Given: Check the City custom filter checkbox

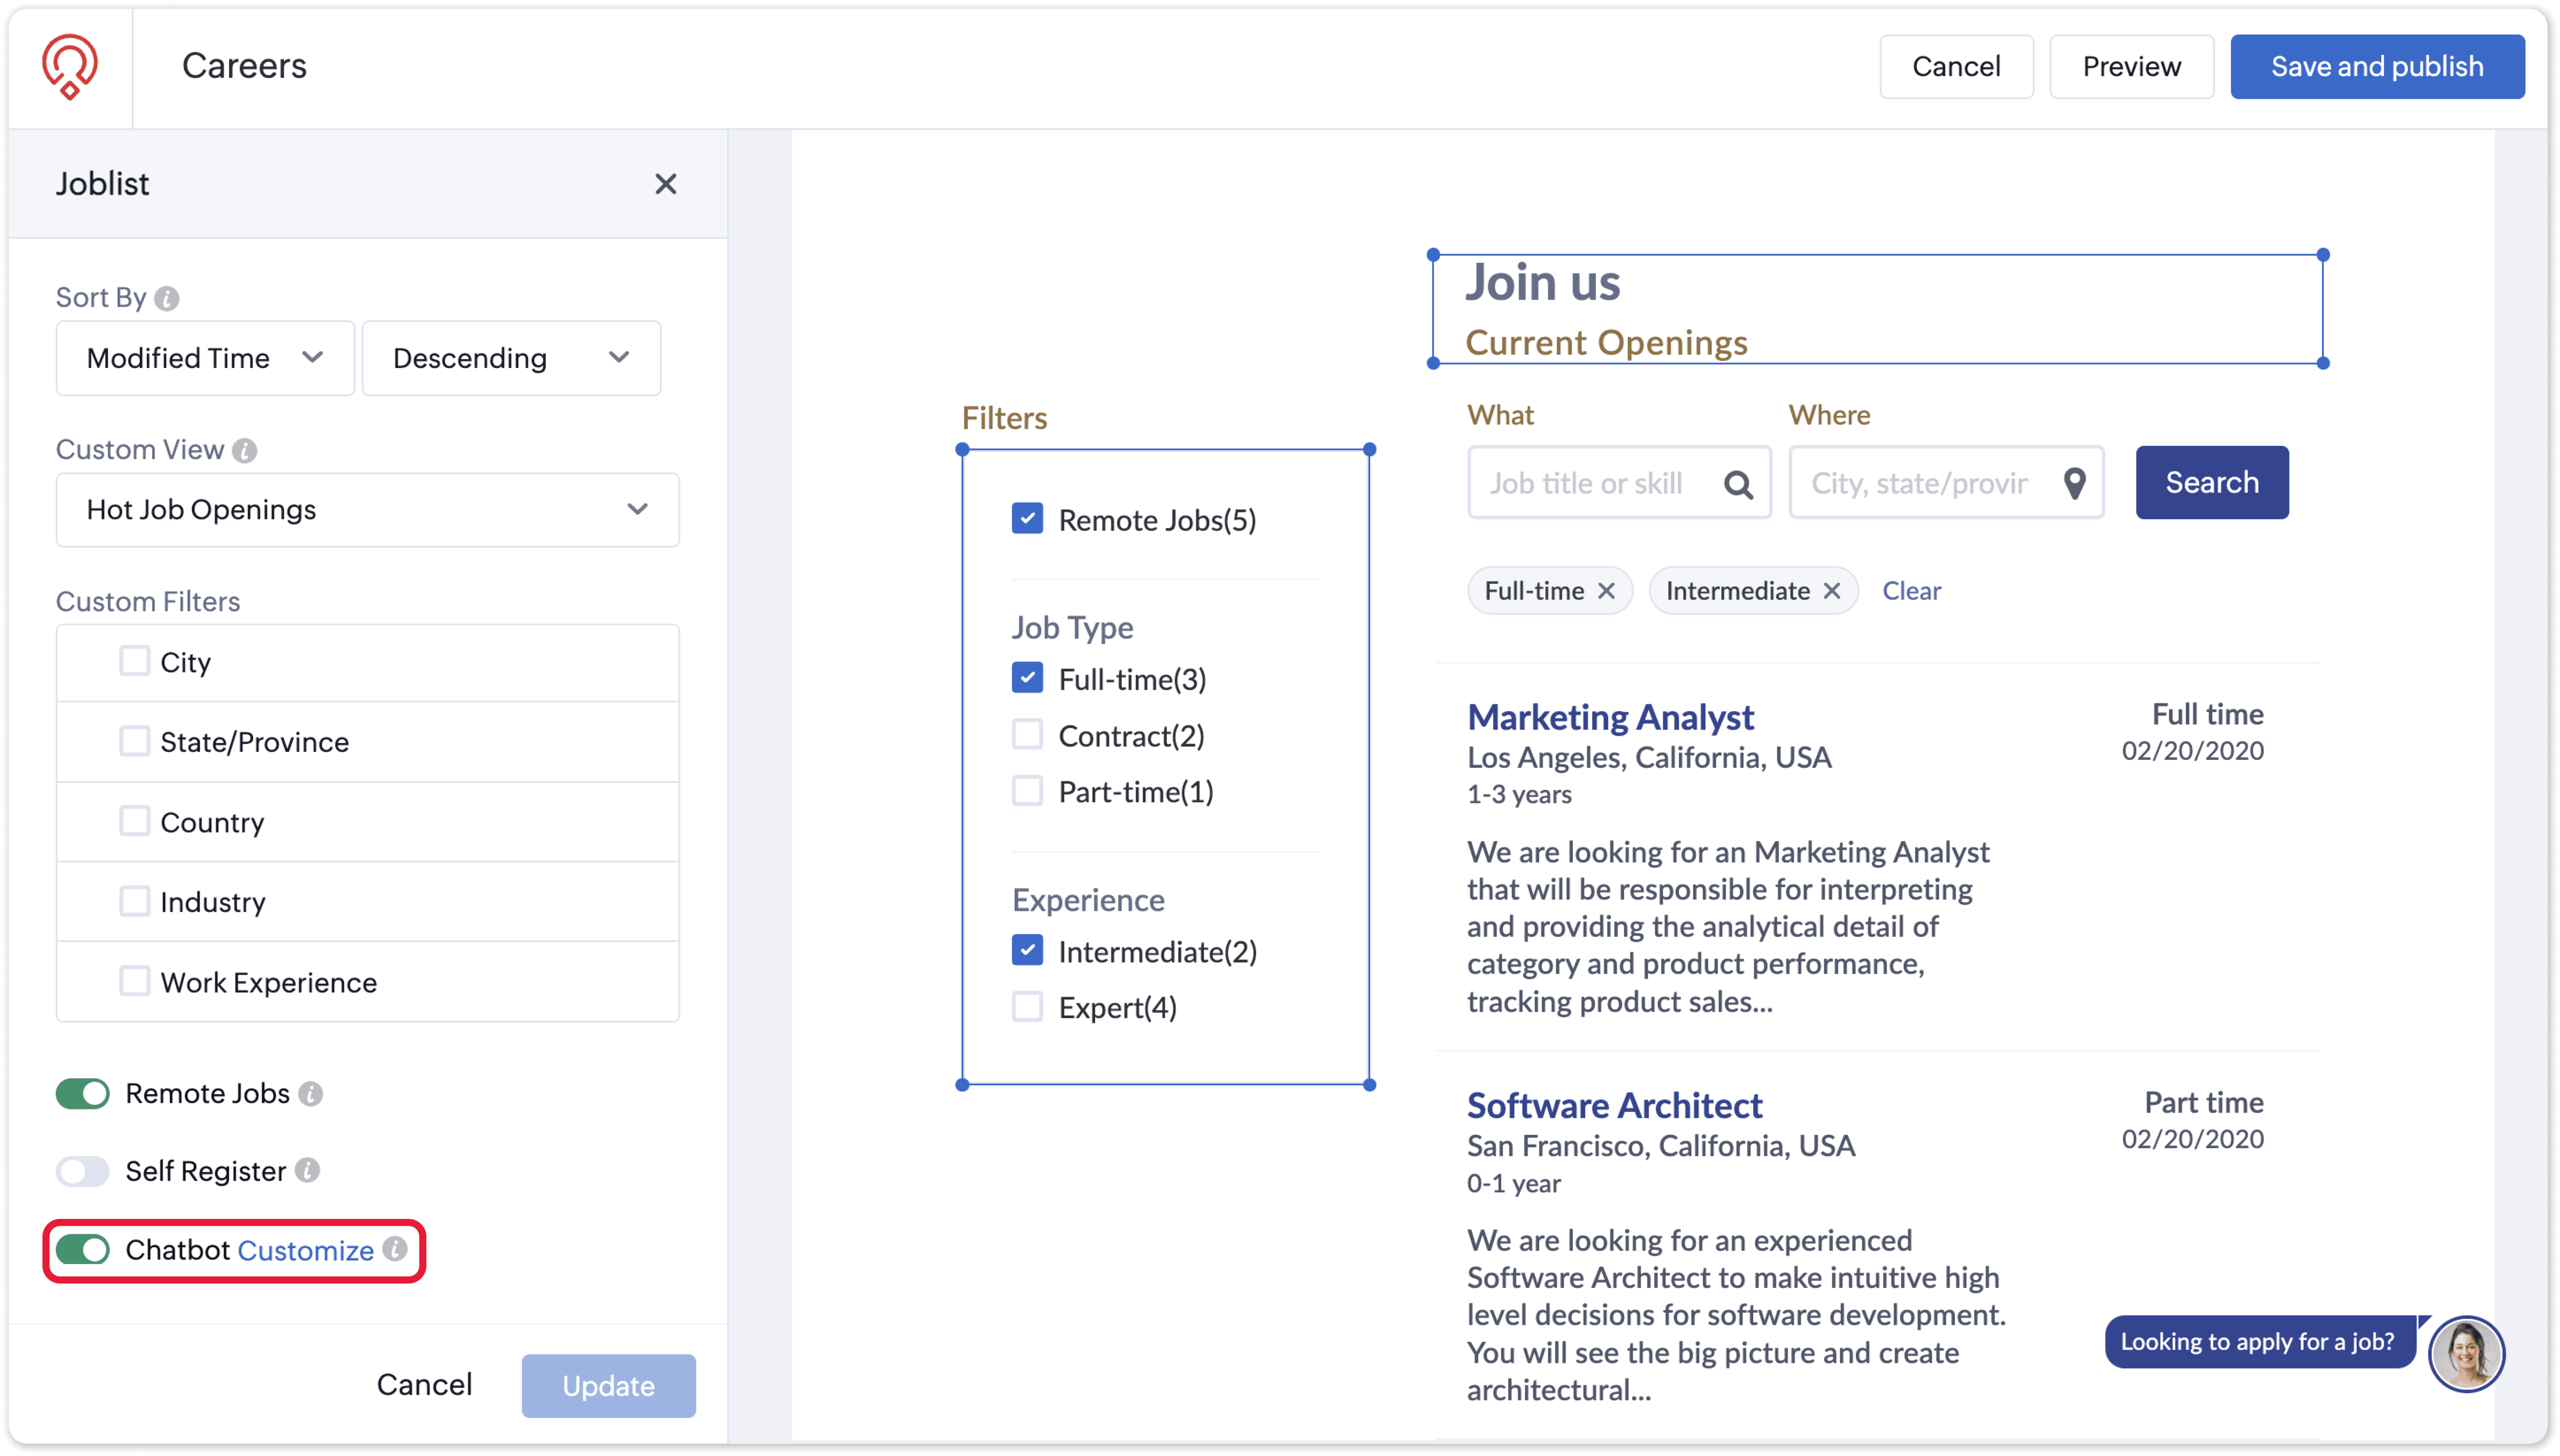Looking at the screenshot, I should [134, 662].
